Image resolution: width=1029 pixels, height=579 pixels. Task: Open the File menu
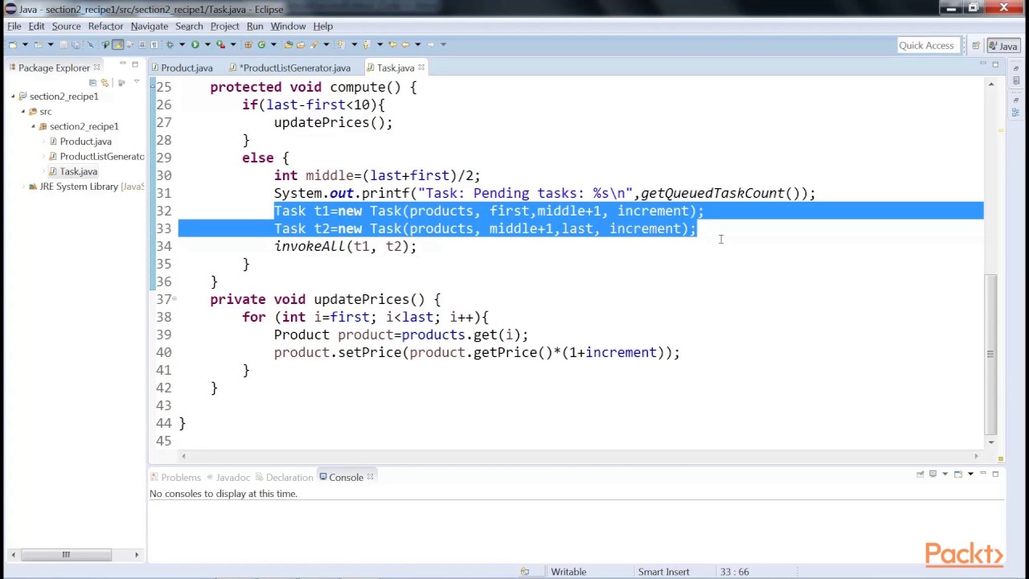pos(14,26)
